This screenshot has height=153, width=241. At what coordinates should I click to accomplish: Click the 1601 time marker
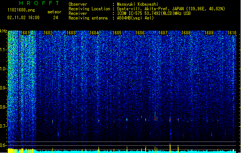click(x=25, y=33)
